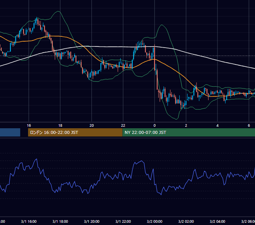This screenshot has height=225, width=255.
Task: Click the hour 4 axis label
Action: [217, 126]
